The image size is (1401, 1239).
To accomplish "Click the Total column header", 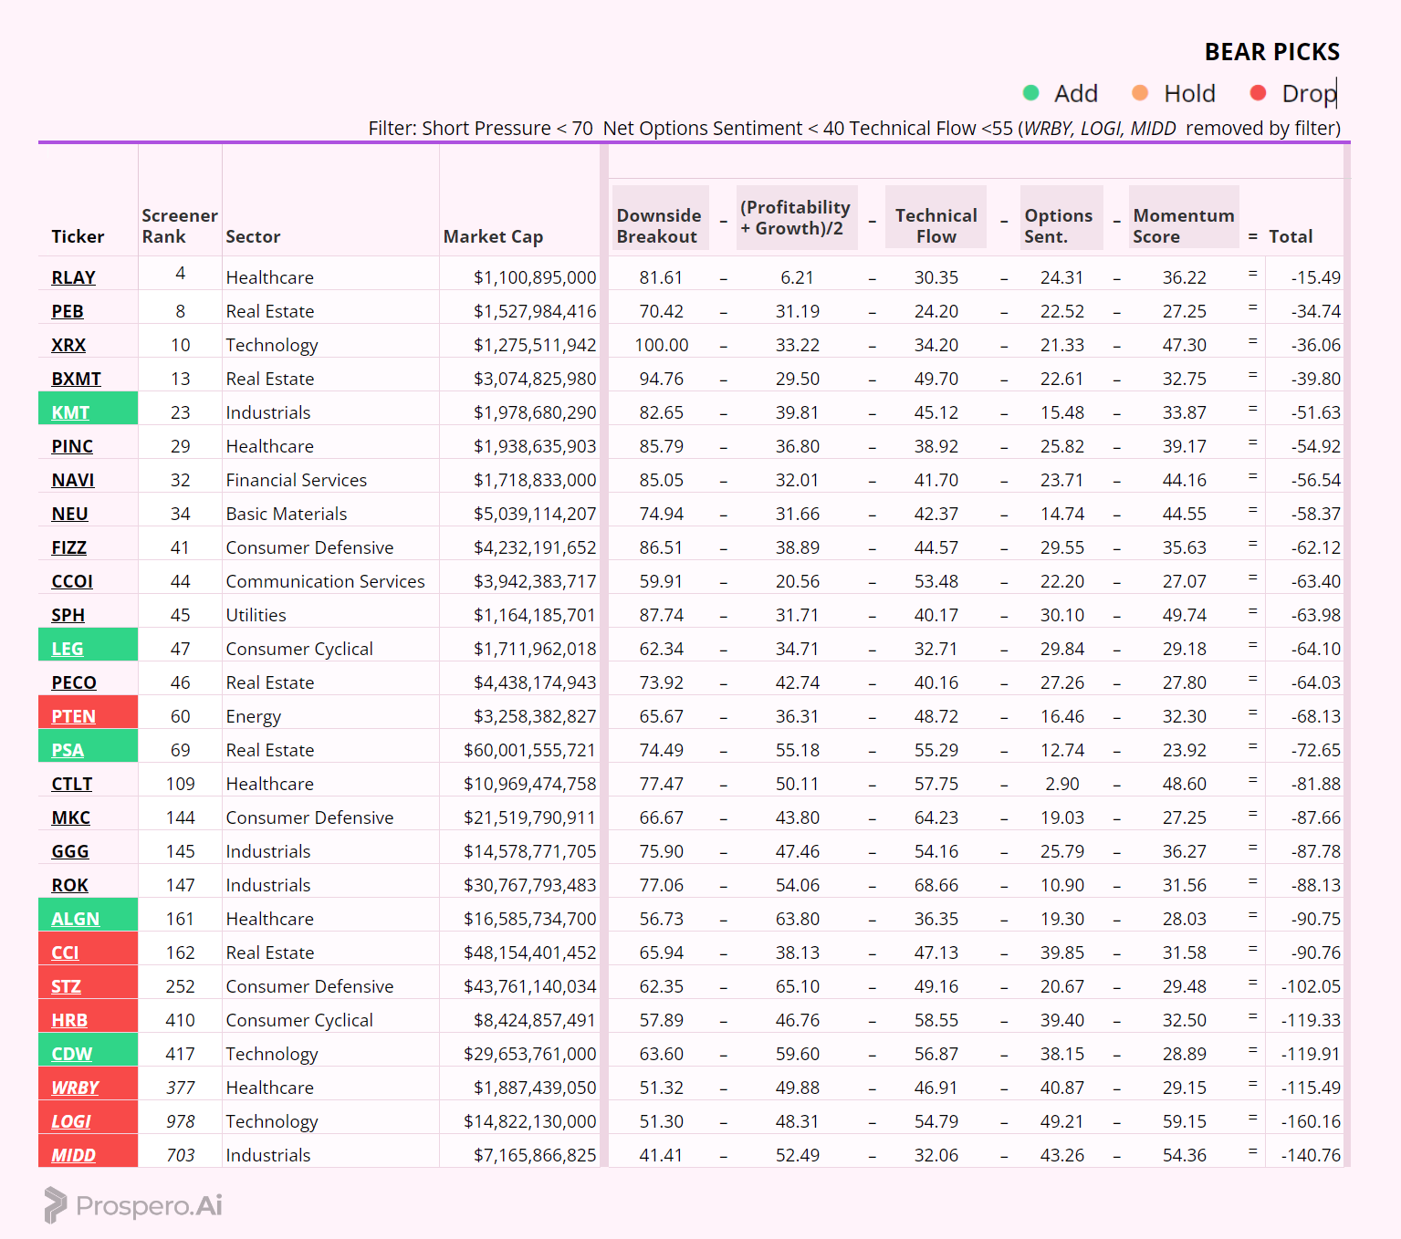I will coord(1291,236).
